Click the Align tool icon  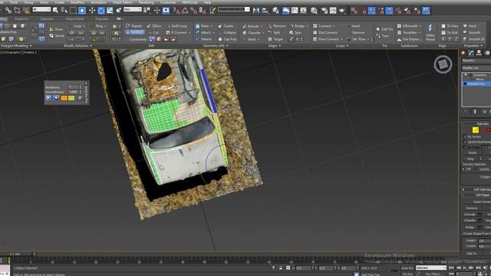pyautogui.click(x=265, y=11)
